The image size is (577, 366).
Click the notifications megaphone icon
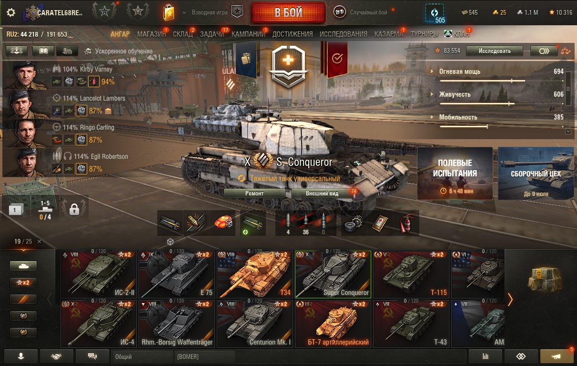pyautogui.click(x=557, y=356)
